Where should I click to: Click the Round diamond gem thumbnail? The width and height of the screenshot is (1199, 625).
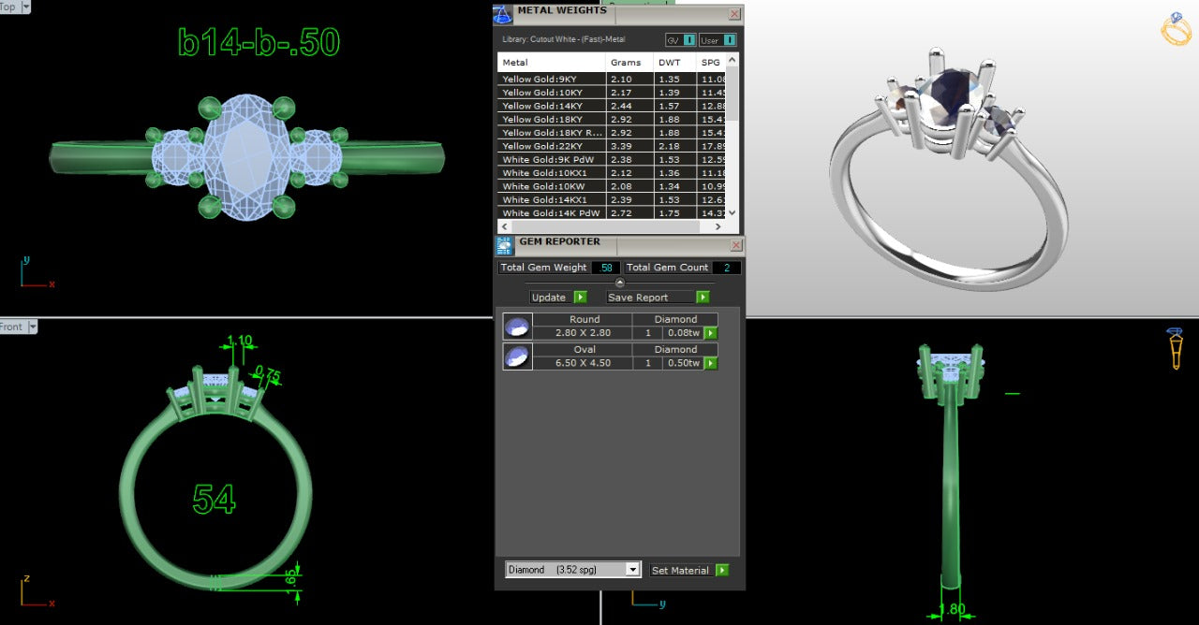click(517, 326)
